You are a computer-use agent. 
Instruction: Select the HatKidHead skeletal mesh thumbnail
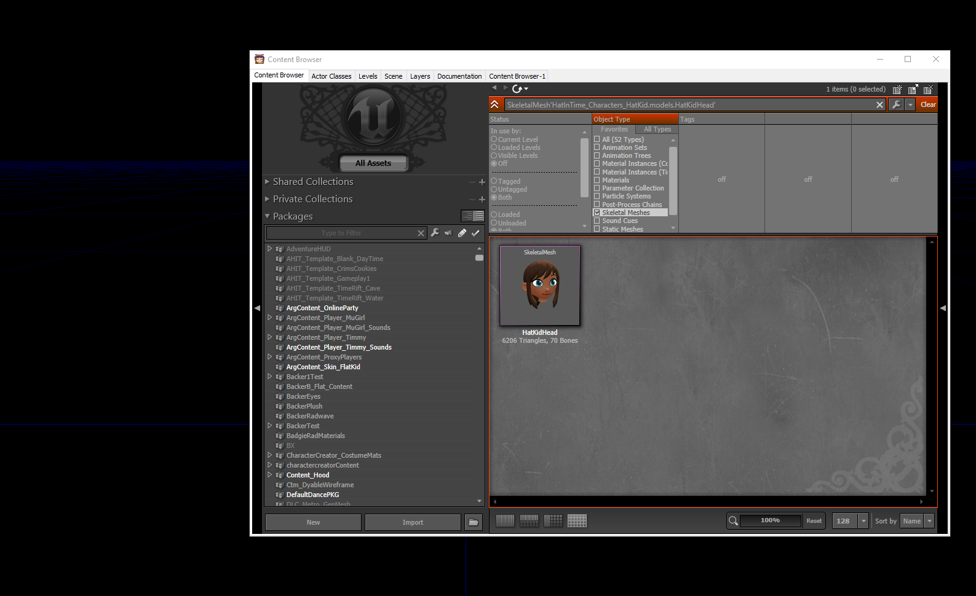pos(540,286)
